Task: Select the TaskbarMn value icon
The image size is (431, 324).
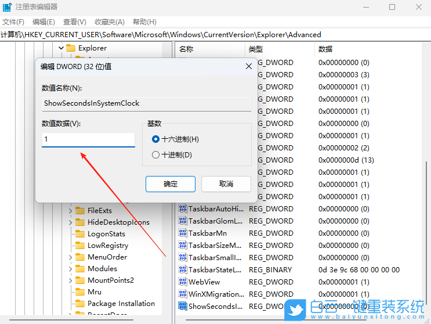Action: [183, 233]
